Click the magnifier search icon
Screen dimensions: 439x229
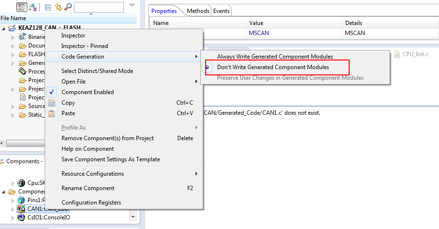[x=68, y=7]
